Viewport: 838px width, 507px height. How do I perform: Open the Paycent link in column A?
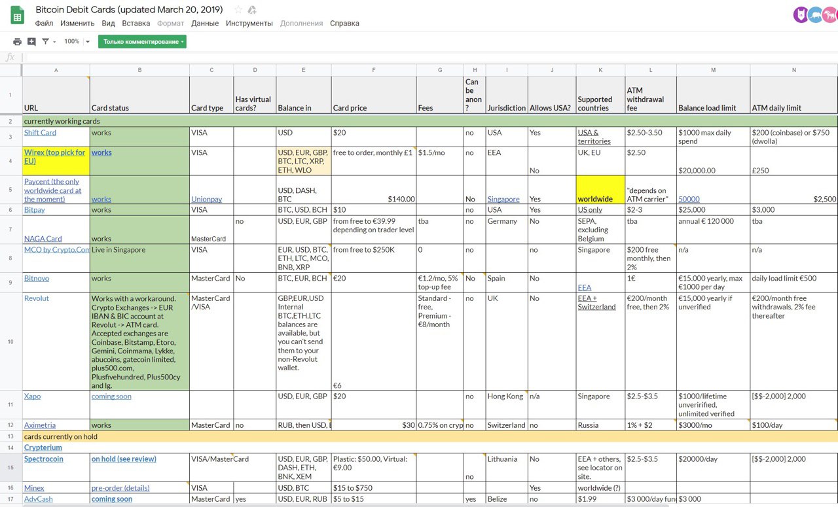tap(53, 190)
